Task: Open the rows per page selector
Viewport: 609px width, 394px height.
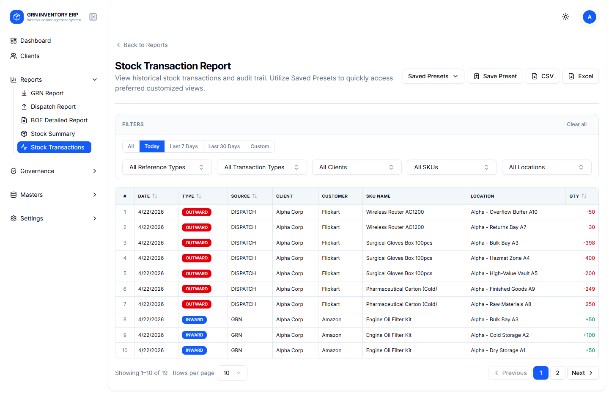Action: coord(232,373)
